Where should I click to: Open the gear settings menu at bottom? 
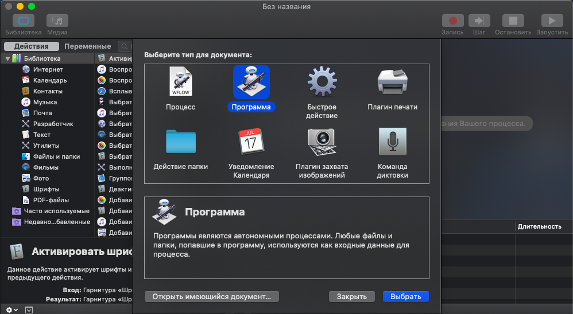click(x=11, y=309)
